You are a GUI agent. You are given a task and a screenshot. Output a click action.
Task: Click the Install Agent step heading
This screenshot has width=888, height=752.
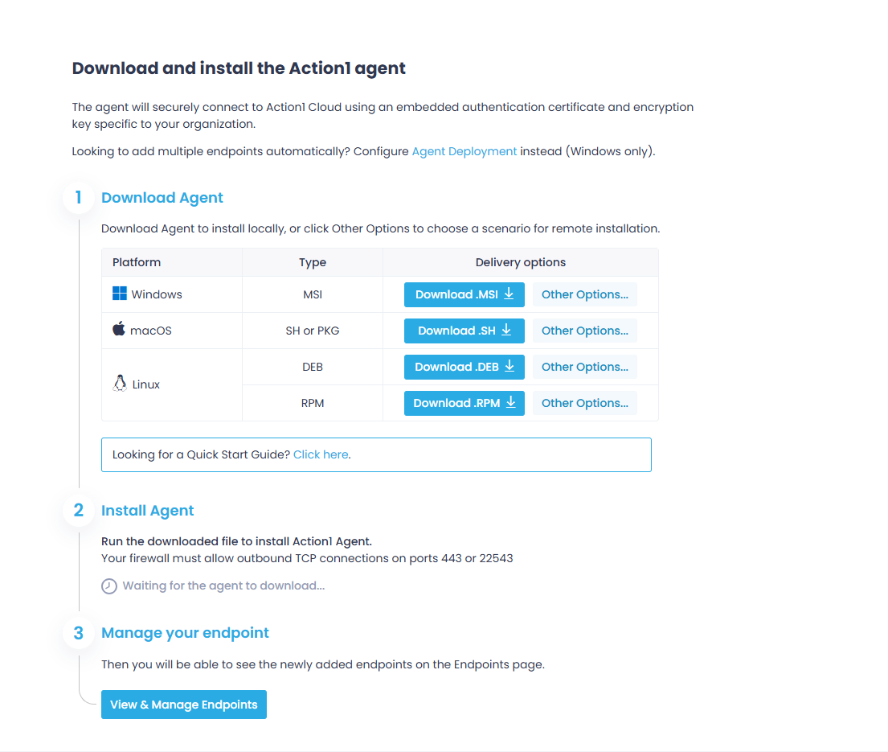pyautogui.click(x=148, y=511)
